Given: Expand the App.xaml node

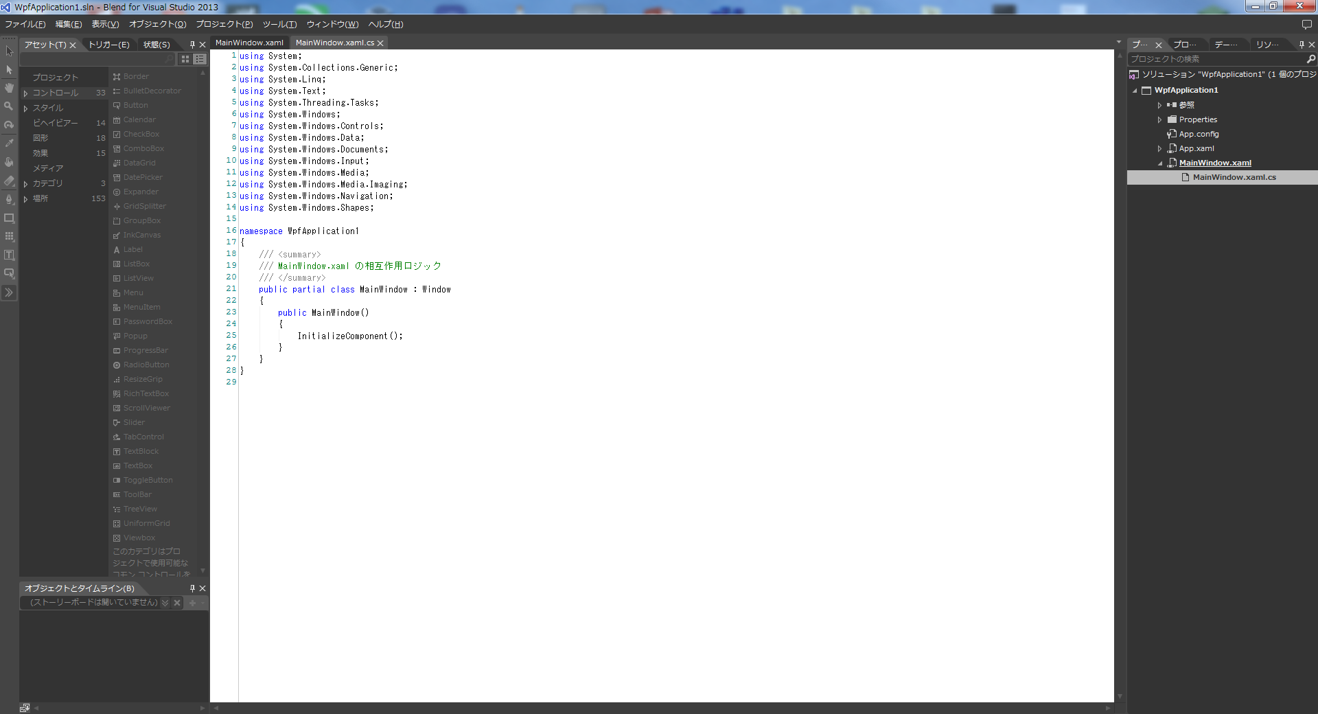Looking at the screenshot, I should click(1159, 148).
